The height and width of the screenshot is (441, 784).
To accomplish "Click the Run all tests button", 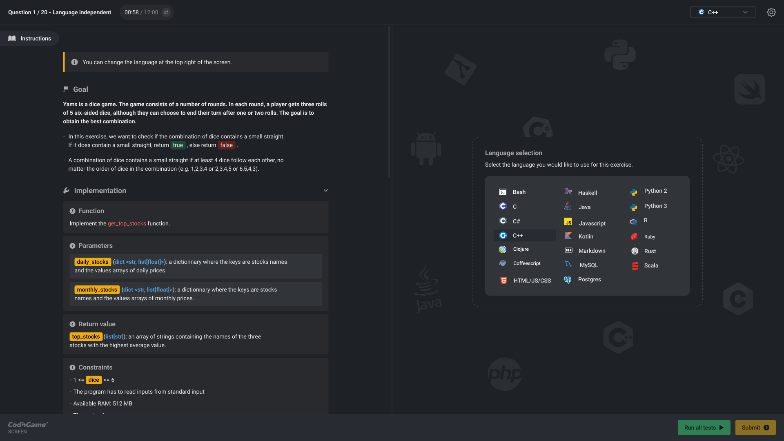I will point(704,428).
